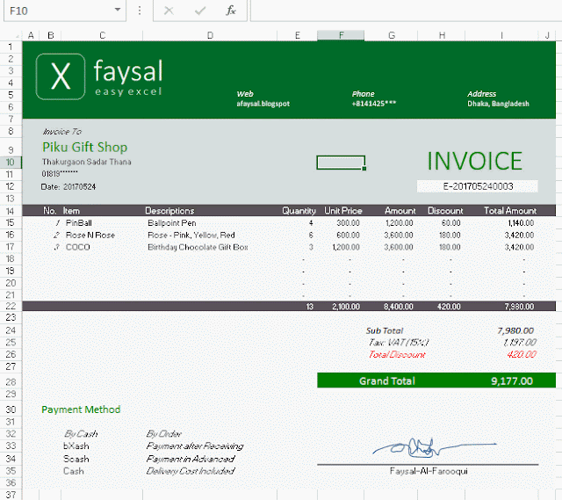This screenshot has width=562, height=500.
Task: Click the Ballpoint Pen description cell
Action: pyautogui.click(x=172, y=222)
